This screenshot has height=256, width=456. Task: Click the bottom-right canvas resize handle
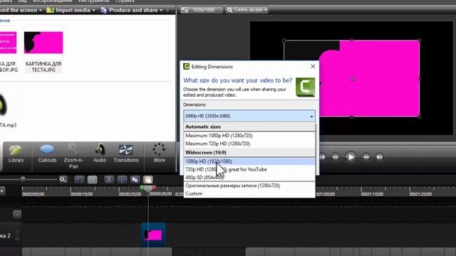click(x=420, y=117)
